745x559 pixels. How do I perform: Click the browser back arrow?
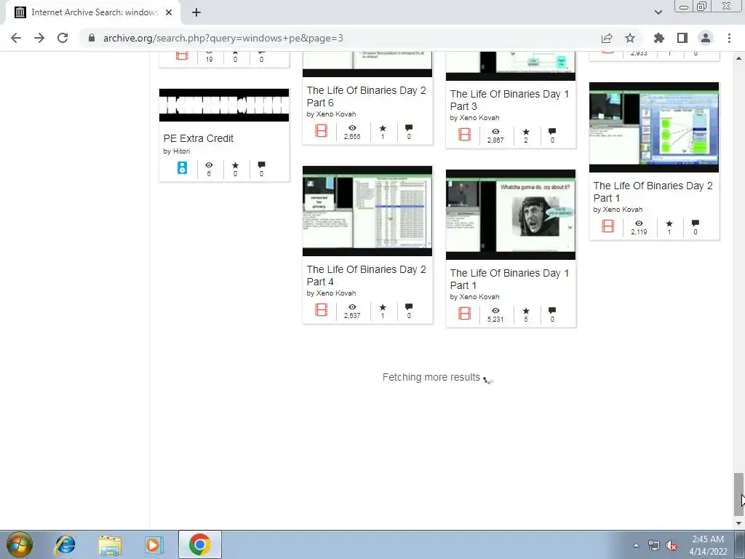(x=16, y=38)
